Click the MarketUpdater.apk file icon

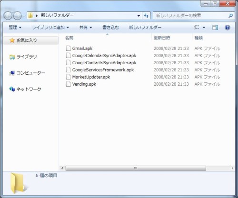pyautogui.click(x=68, y=77)
